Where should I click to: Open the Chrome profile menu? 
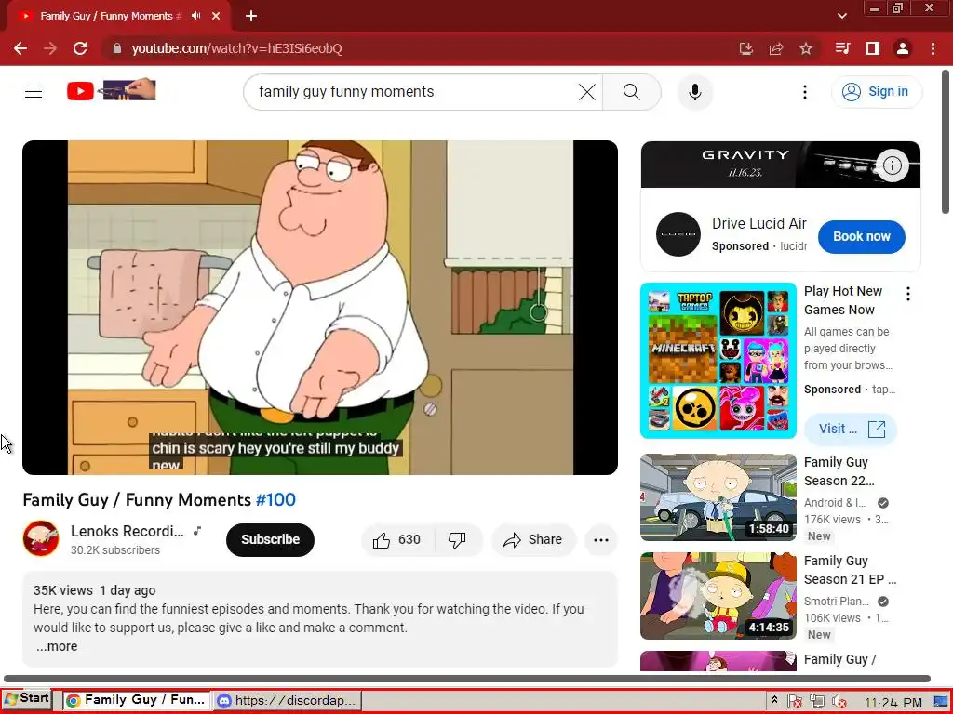pos(903,48)
